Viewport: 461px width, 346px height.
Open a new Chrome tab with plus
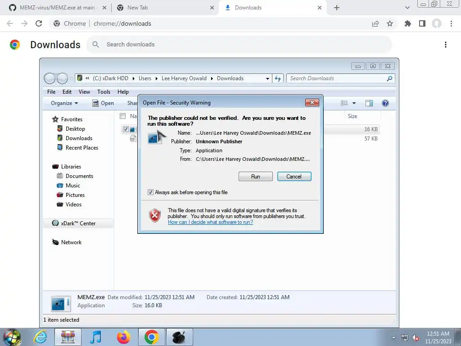pyautogui.click(x=337, y=8)
